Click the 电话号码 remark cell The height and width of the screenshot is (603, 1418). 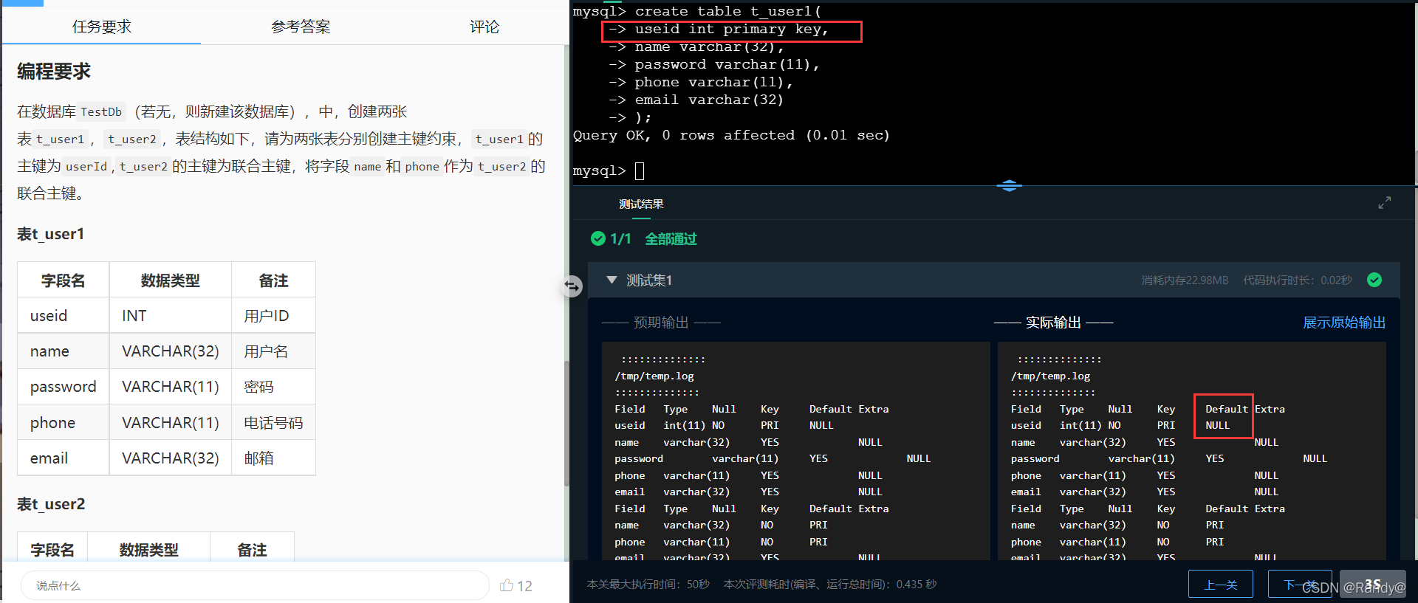coord(273,423)
